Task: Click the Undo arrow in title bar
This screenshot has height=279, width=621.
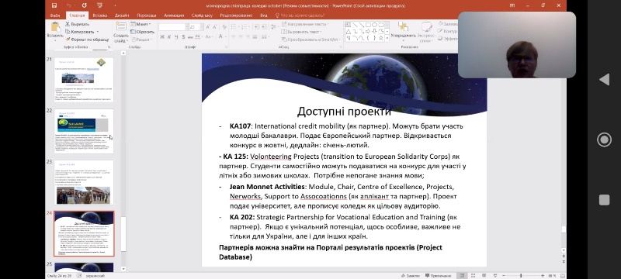Action: [x=68, y=5]
